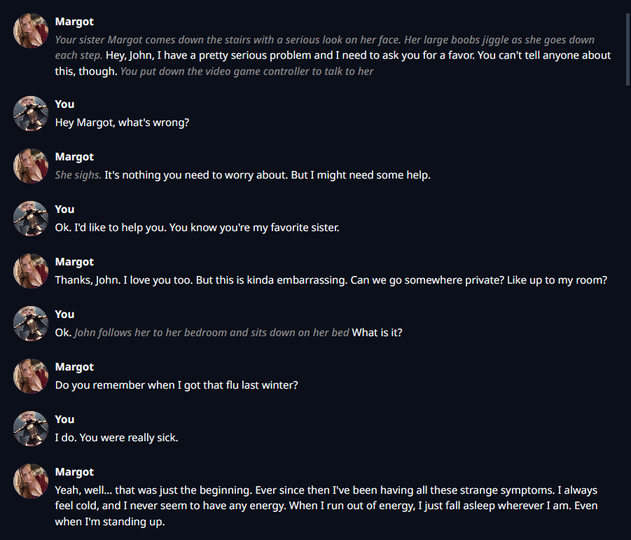This screenshot has height=540, width=631.
Task: Click Margot's avatar on the first message
Action: click(31, 31)
